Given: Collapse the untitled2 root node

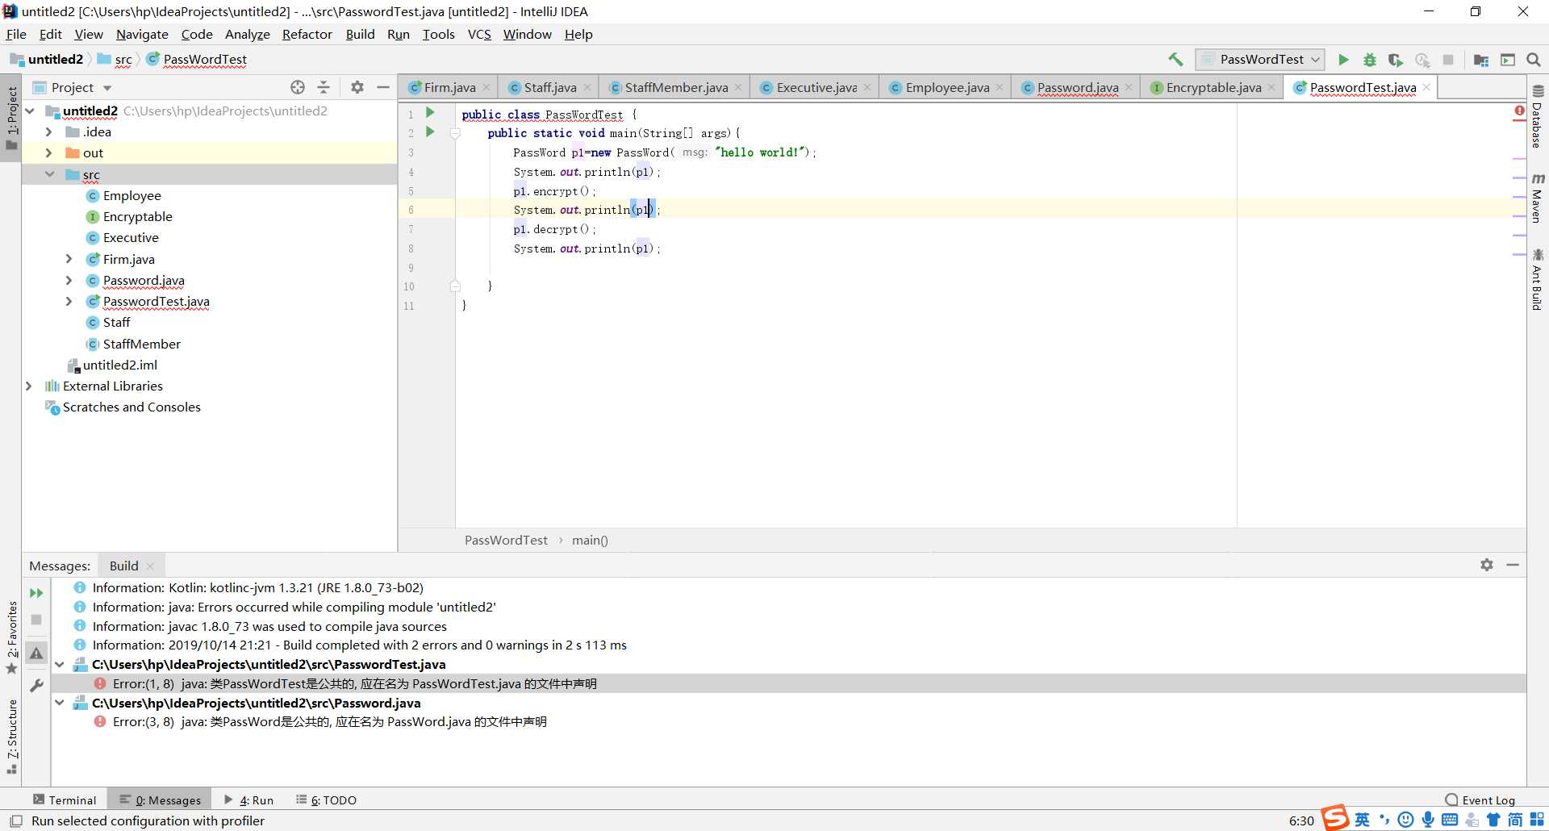Looking at the screenshot, I should [x=30, y=111].
